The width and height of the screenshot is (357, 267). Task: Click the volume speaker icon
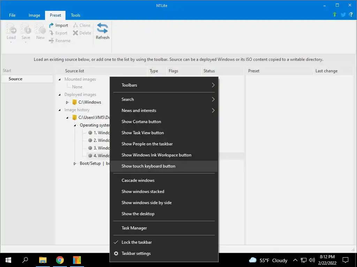(312, 260)
